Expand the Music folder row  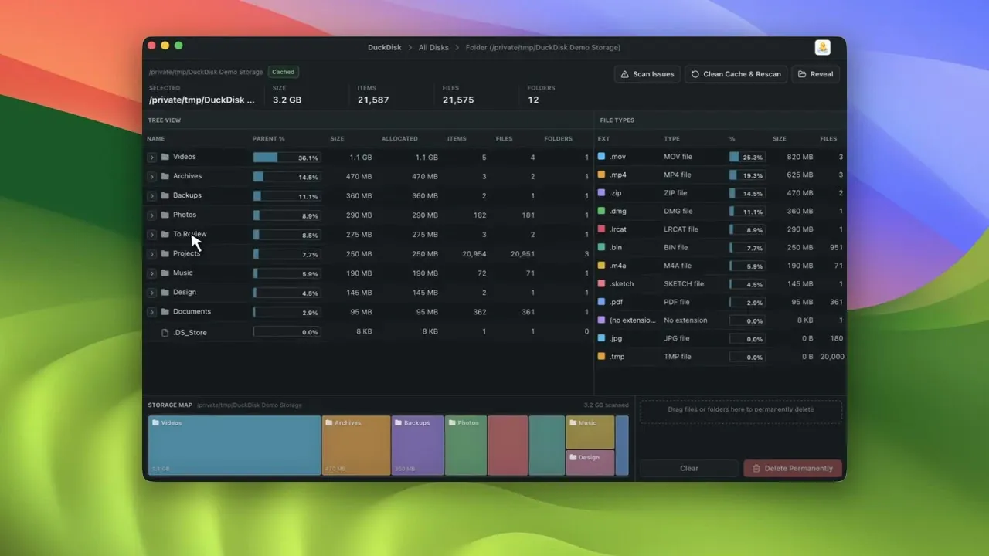pos(152,273)
